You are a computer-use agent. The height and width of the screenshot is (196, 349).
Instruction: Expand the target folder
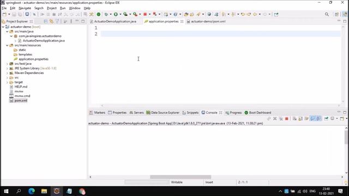[x=7, y=82]
